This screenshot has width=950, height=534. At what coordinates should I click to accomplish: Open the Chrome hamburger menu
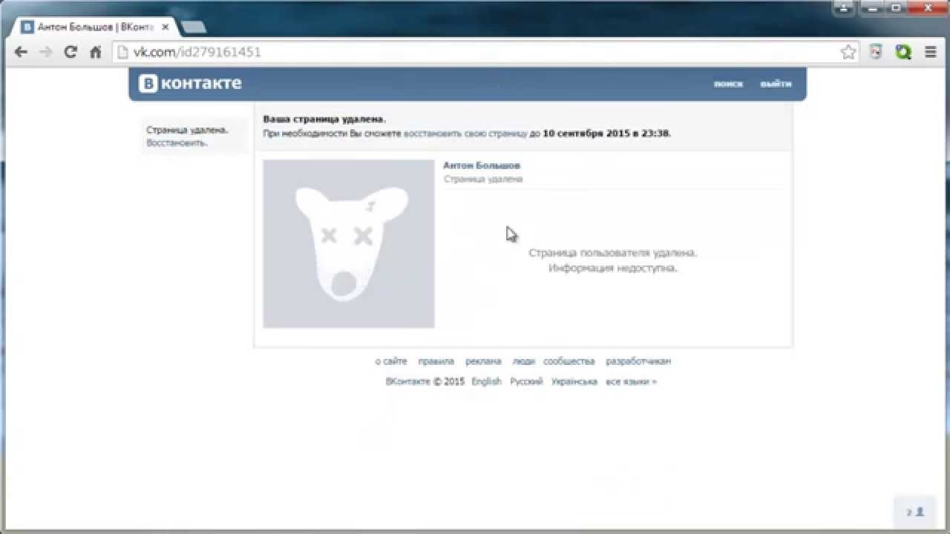[x=930, y=52]
